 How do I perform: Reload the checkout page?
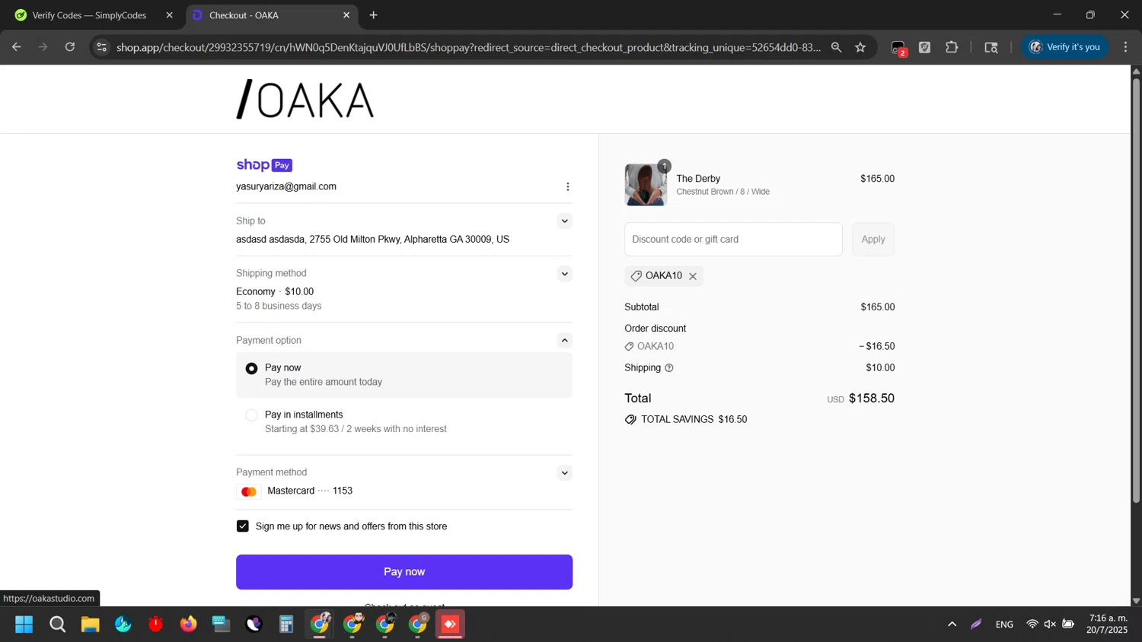70,47
